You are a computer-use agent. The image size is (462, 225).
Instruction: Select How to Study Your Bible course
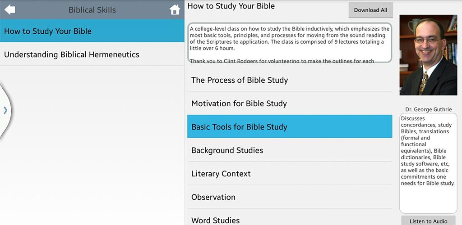[92, 31]
